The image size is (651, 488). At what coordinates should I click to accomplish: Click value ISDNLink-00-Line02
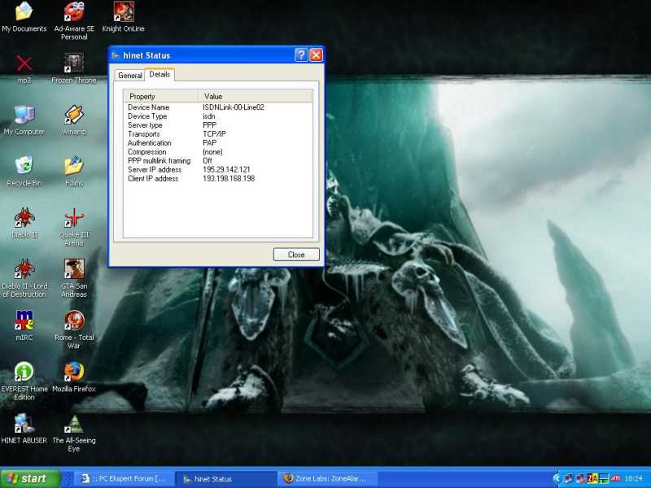coord(234,107)
